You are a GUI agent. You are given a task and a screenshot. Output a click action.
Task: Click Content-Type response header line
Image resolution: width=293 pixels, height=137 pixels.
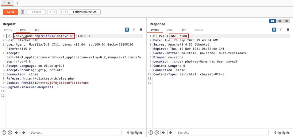189,74
